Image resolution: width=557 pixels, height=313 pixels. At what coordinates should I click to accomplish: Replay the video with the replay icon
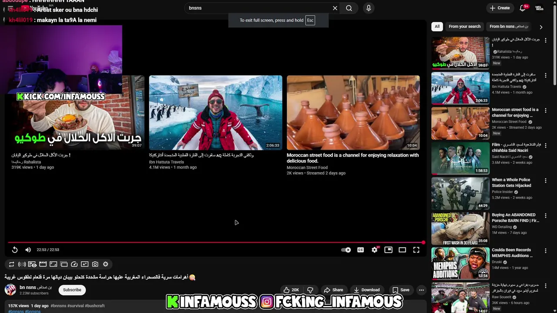14,250
